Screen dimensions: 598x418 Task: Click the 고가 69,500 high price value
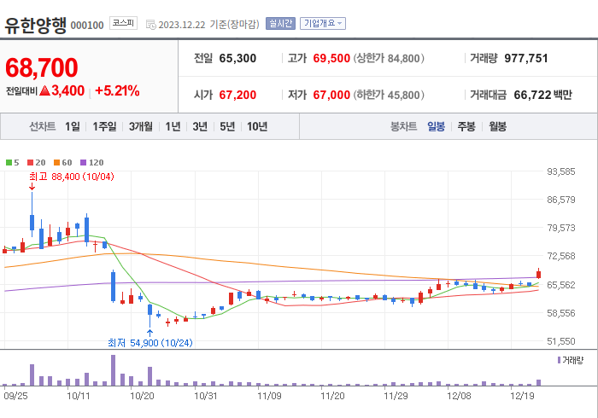tap(331, 58)
